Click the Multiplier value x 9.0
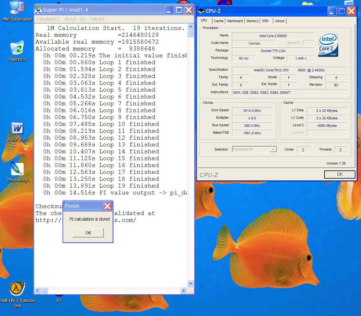Screen dimensions: 361x316 click(252, 118)
